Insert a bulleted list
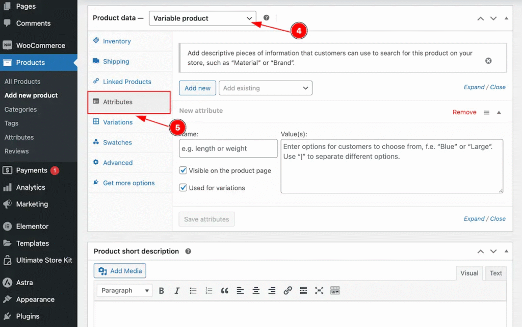Viewport: 522px width, 327px height. [193, 291]
